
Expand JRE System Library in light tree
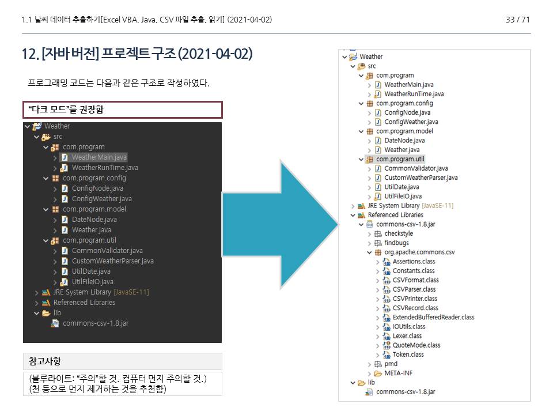tap(353, 206)
